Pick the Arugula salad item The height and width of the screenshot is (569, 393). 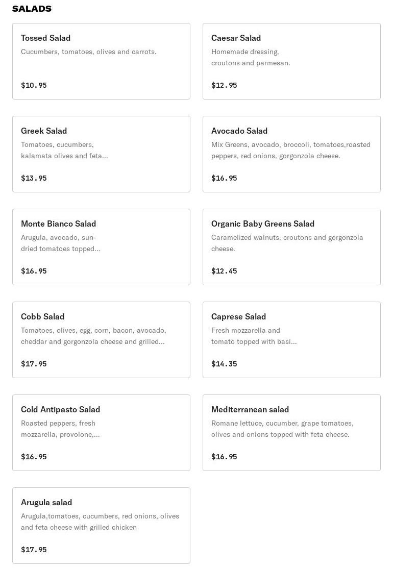[101, 526]
